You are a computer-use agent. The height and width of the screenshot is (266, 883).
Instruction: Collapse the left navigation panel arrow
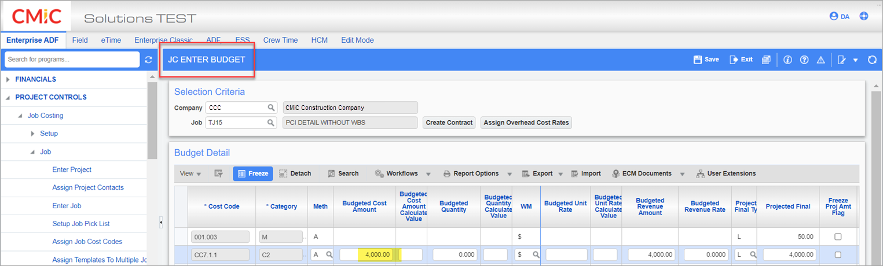click(160, 222)
